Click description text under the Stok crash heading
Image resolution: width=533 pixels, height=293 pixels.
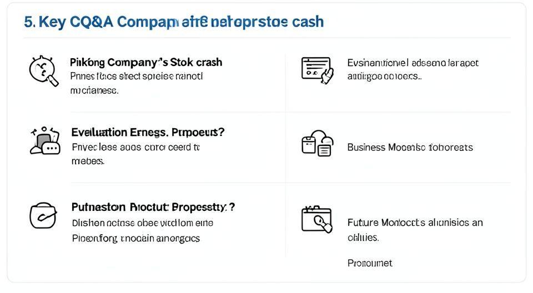[137, 76]
